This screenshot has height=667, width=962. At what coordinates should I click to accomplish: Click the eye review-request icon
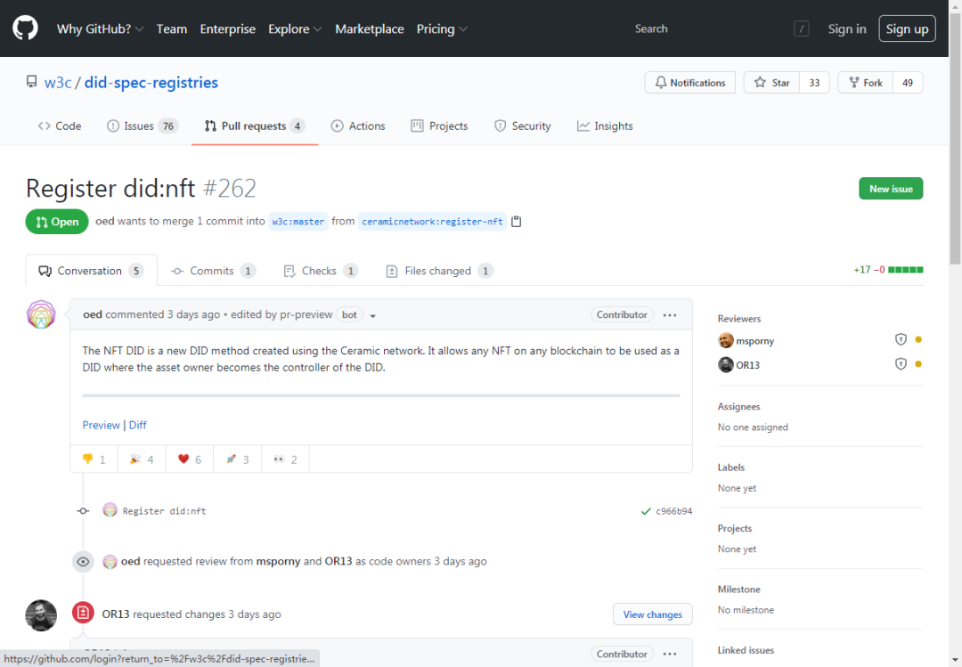[x=83, y=561]
